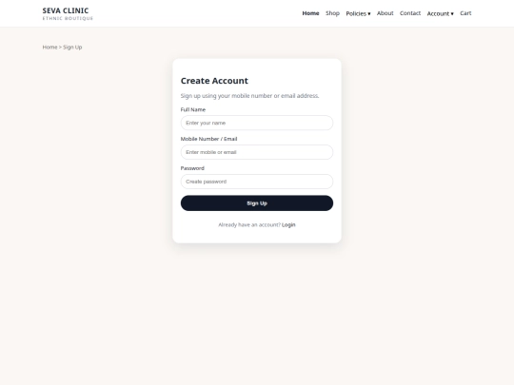The image size is (514, 385).
Task: Follow the Login link
Action: [x=288, y=225]
